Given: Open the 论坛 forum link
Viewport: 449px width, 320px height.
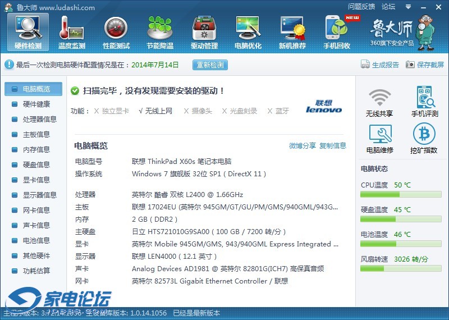Looking at the screenshot, I should [x=388, y=6].
